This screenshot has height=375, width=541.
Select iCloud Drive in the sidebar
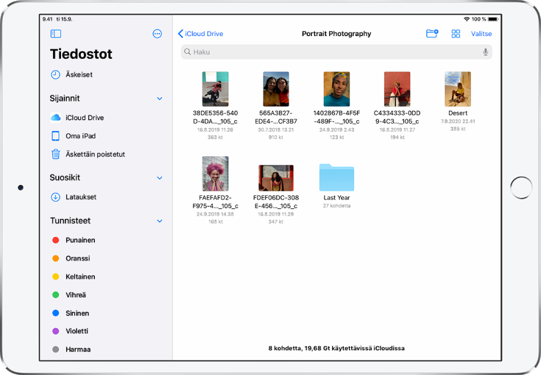[x=84, y=117]
